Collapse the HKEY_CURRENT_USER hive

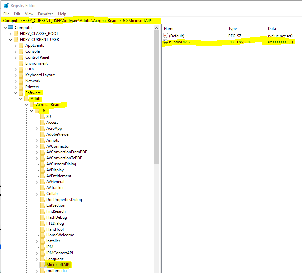coord(11,40)
